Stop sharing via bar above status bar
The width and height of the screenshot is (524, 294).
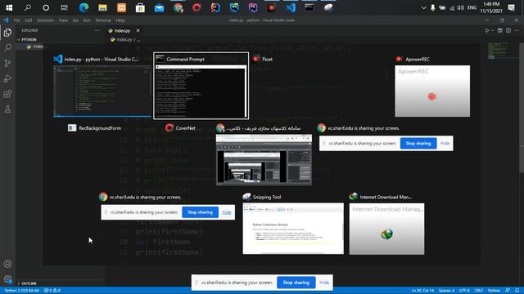click(x=296, y=283)
